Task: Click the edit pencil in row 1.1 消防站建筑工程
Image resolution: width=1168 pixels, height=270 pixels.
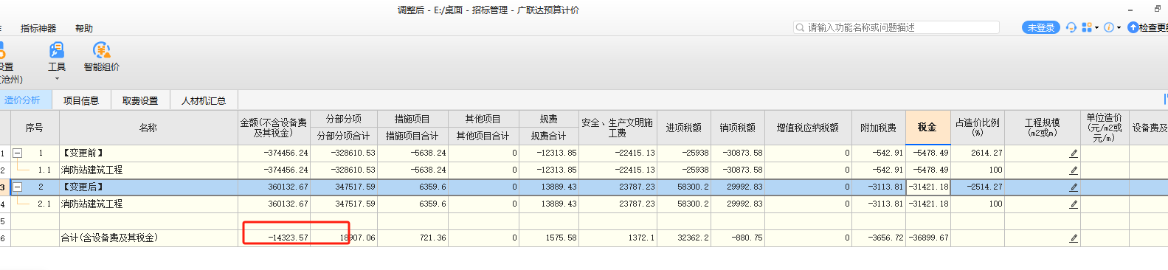Action: point(1074,170)
